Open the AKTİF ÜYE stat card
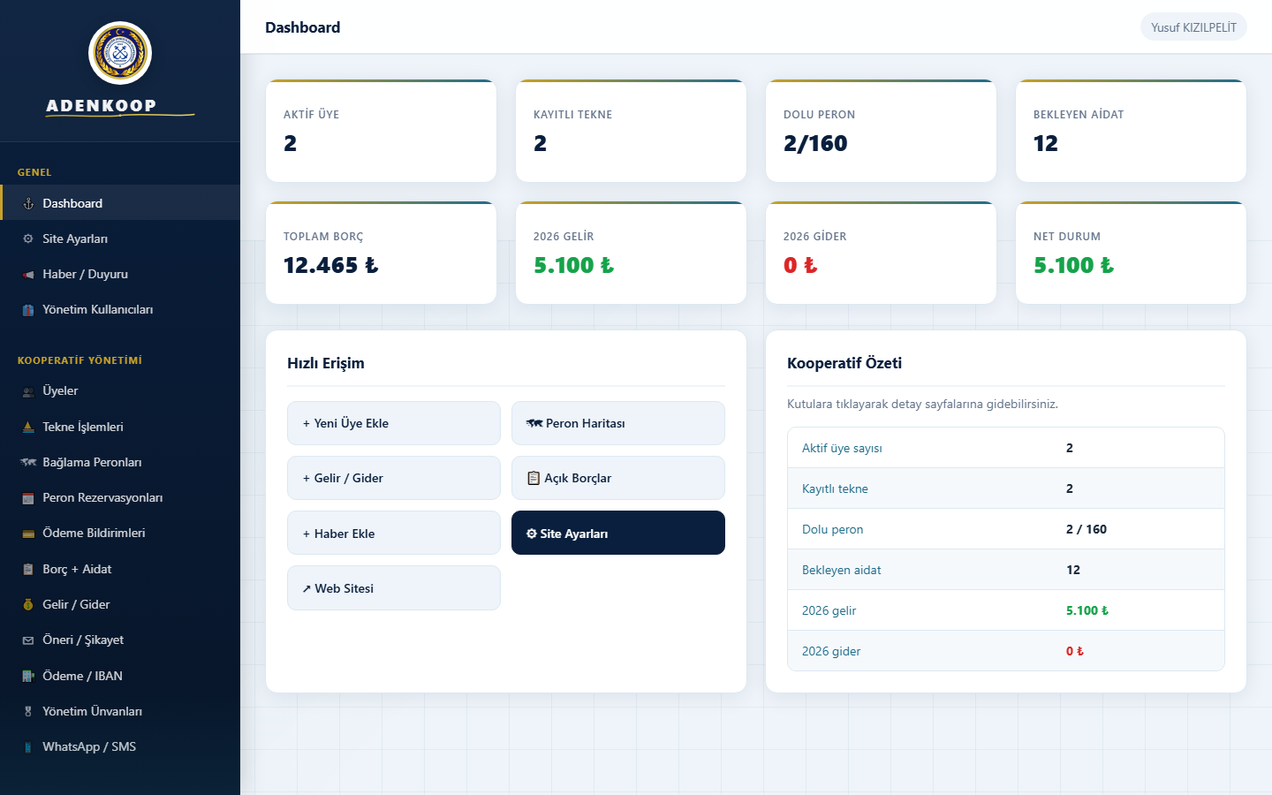1272x795 pixels. [381, 131]
